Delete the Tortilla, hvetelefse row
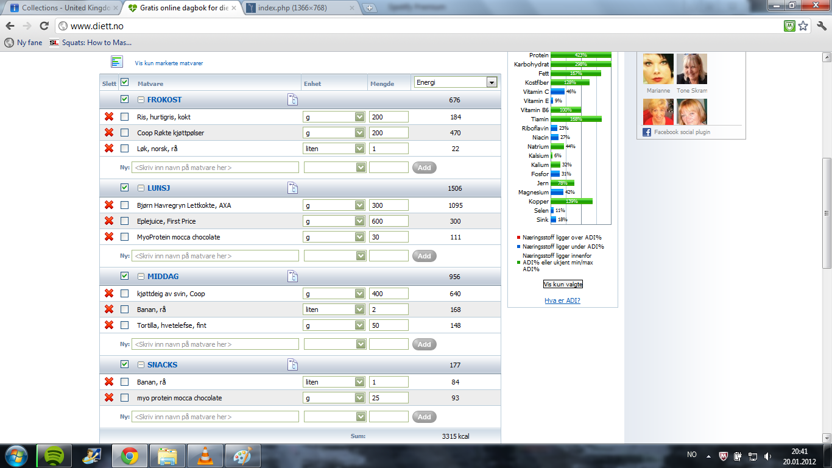The width and height of the screenshot is (832, 468). (109, 325)
